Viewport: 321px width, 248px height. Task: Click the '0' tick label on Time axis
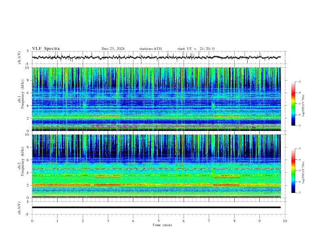[x=32, y=221]
